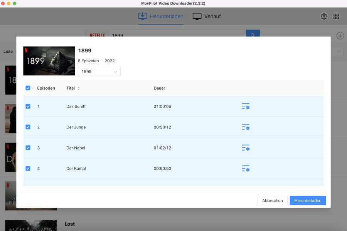Click the 1899 search input field
This screenshot has height=231, width=347.
pyautogui.click(x=177, y=33)
